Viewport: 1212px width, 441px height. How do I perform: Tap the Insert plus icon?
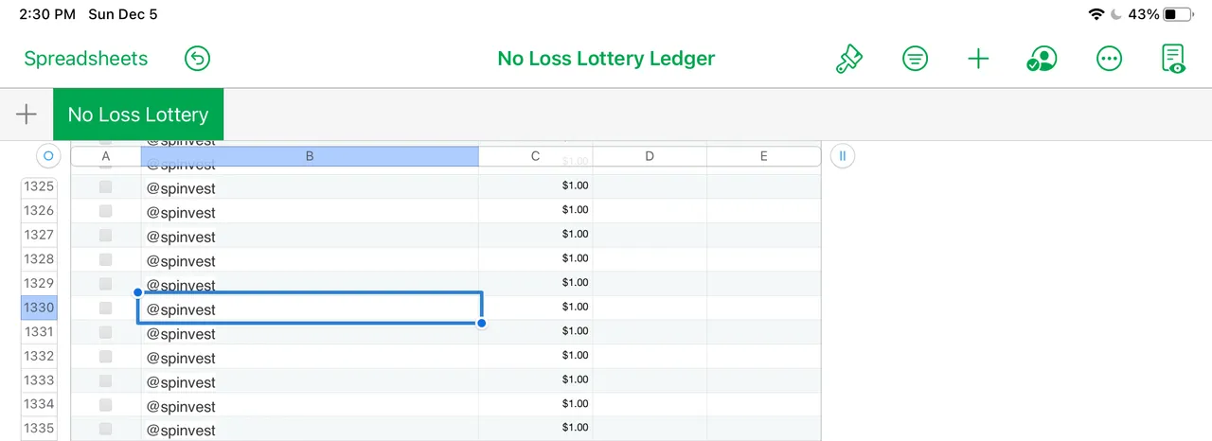978,59
